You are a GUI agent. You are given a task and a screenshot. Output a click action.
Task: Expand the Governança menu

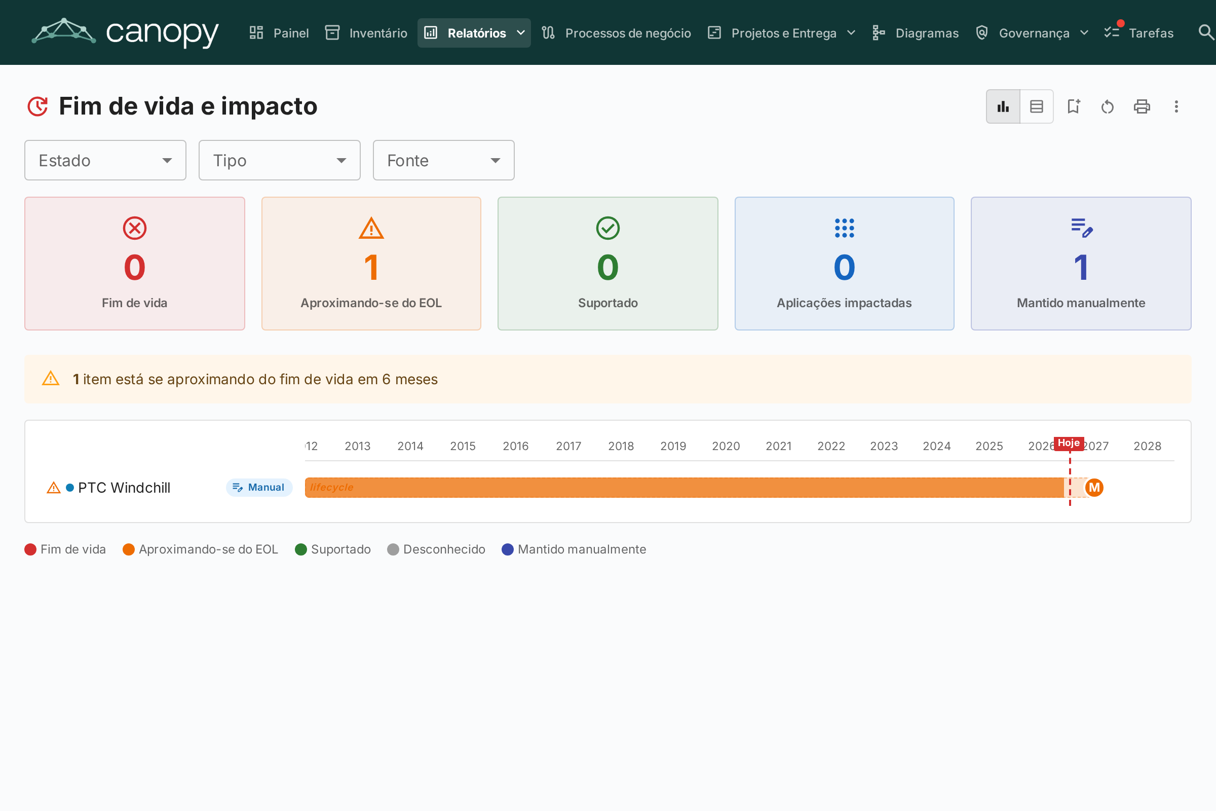pyautogui.click(x=1032, y=33)
